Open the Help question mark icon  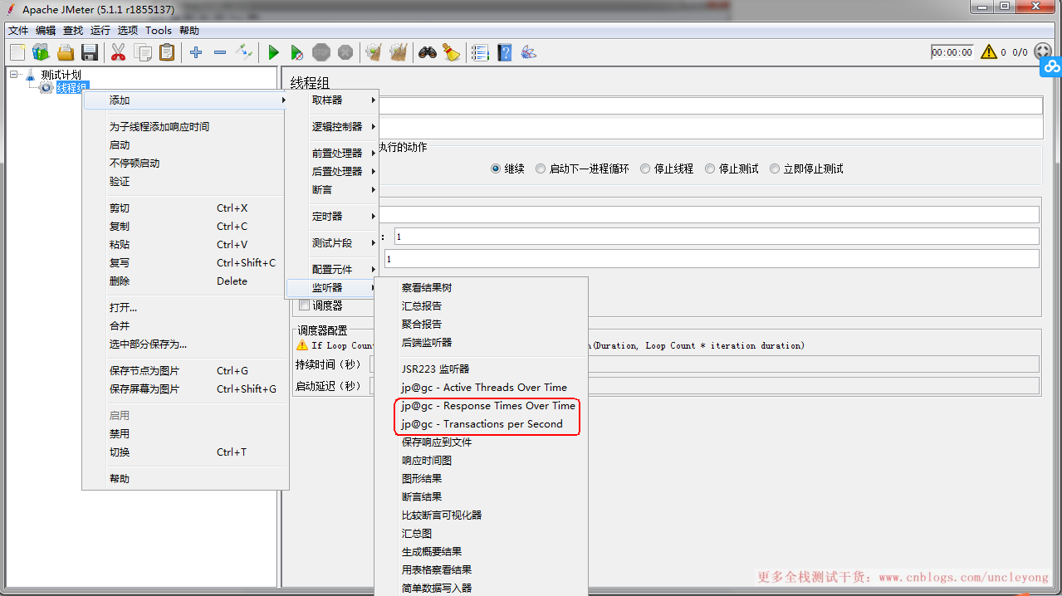click(x=504, y=52)
